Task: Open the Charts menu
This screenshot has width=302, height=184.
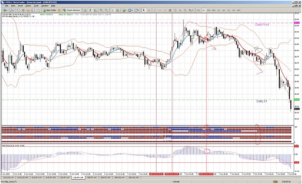Action: coord(29,6)
